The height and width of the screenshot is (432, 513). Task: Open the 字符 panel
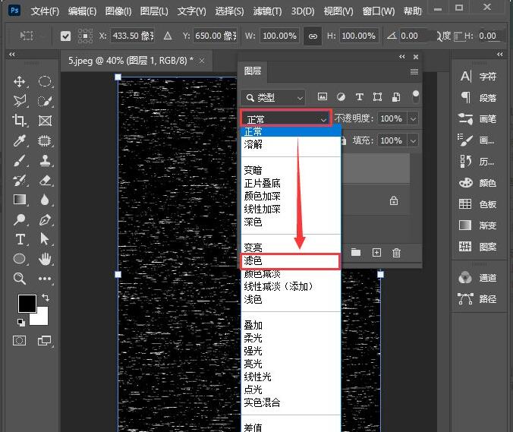pos(479,77)
